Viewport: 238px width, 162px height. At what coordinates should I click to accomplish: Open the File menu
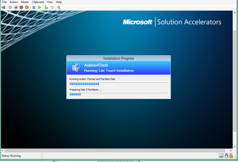point(4,2)
